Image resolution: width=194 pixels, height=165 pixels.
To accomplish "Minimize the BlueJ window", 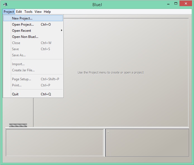I will [168, 4].
